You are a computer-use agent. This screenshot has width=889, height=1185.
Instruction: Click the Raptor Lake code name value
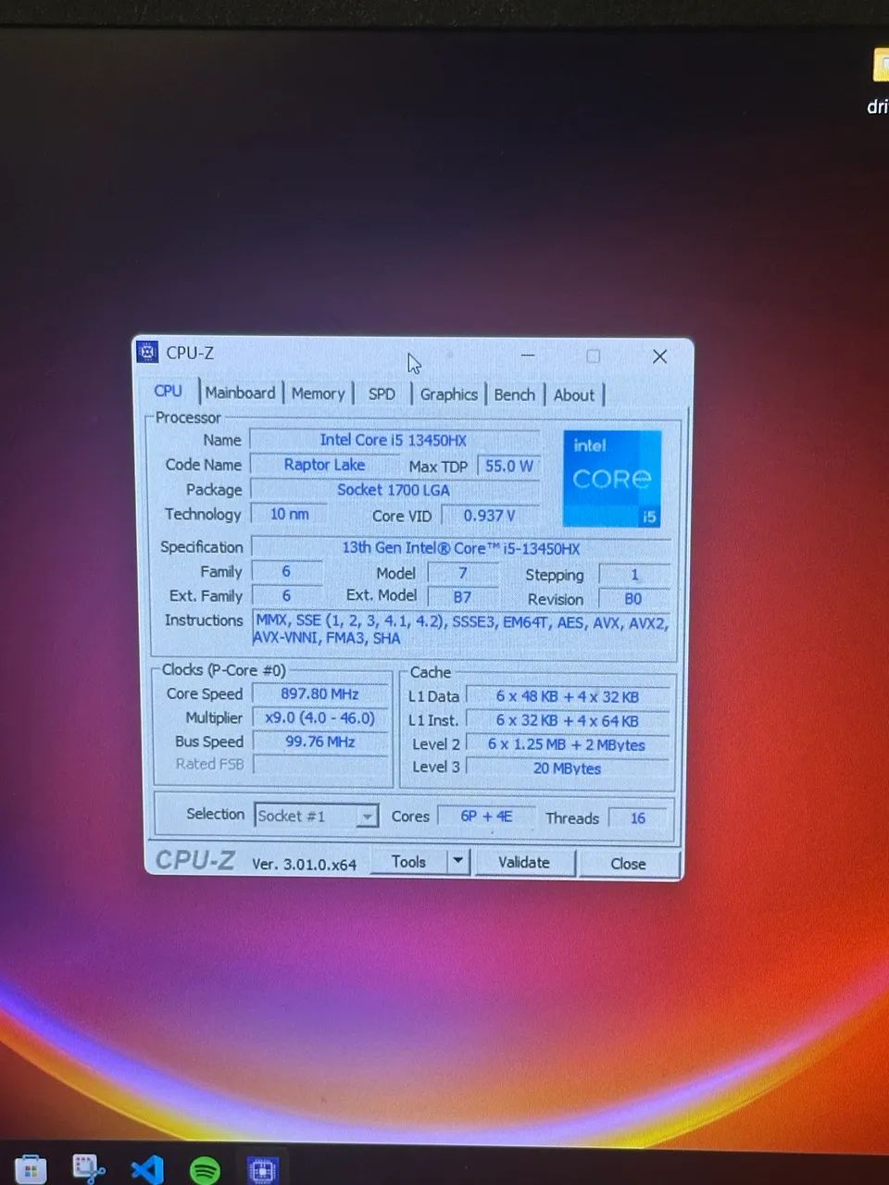tap(324, 465)
